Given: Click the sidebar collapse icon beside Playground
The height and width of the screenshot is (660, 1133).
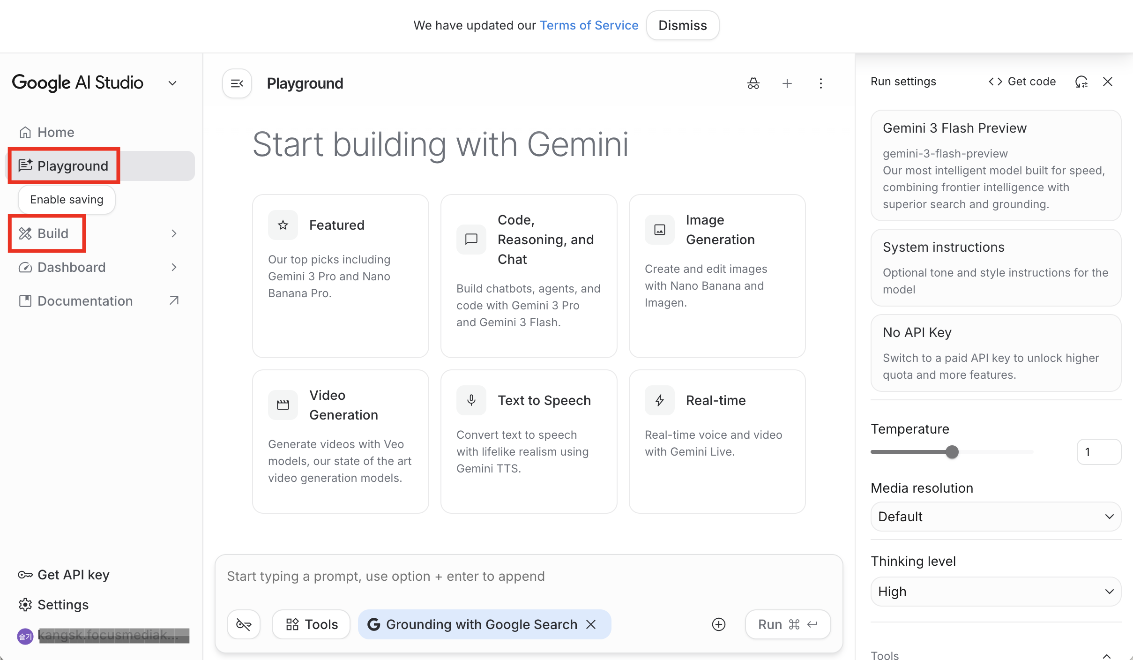Looking at the screenshot, I should pyautogui.click(x=237, y=83).
